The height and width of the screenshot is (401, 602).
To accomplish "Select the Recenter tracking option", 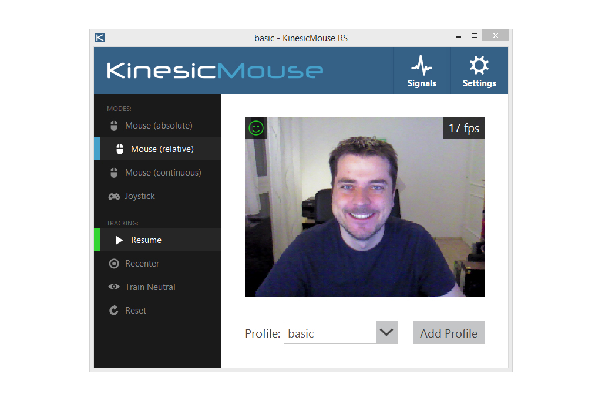I will coord(157,263).
